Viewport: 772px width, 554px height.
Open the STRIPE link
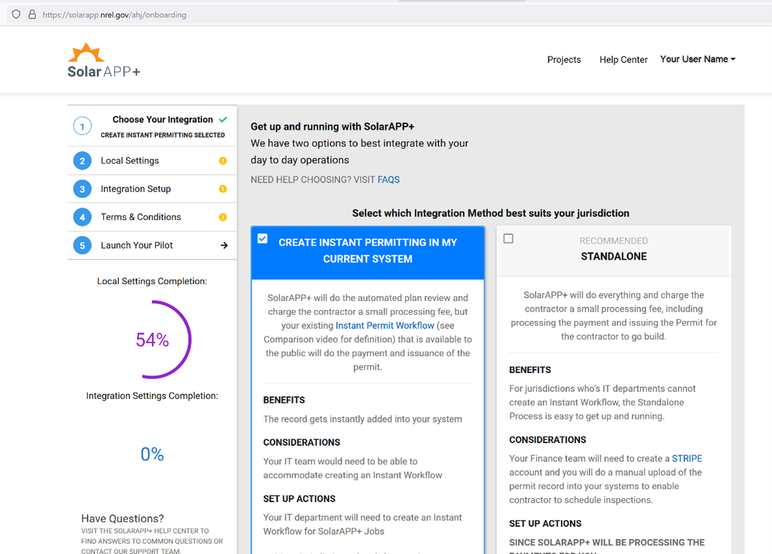coord(686,459)
